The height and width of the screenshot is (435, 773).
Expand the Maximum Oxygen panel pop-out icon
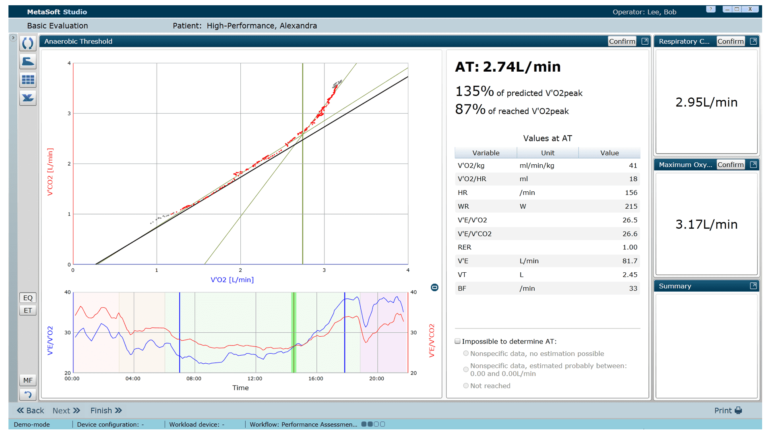pyautogui.click(x=753, y=164)
